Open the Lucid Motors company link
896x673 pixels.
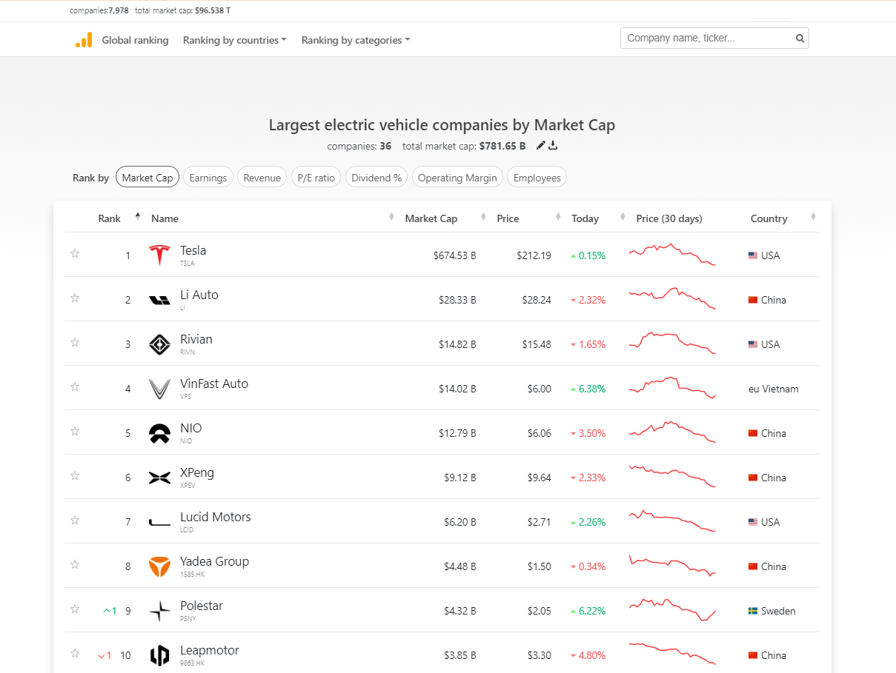click(x=216, y=517)
